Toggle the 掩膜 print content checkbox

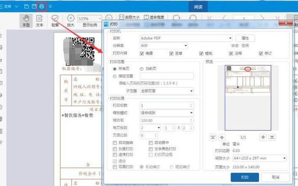coord(142,54)
